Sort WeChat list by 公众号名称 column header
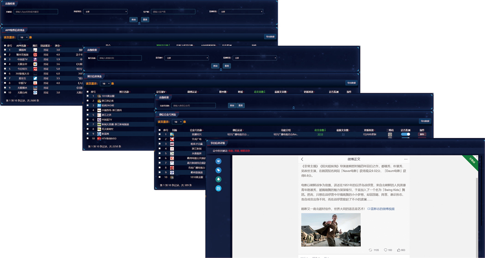 point(196,130)
